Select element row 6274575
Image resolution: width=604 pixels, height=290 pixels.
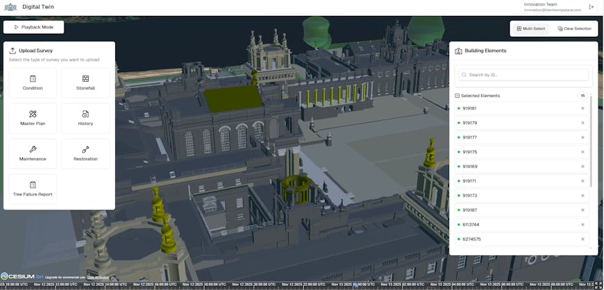[521, 239]
